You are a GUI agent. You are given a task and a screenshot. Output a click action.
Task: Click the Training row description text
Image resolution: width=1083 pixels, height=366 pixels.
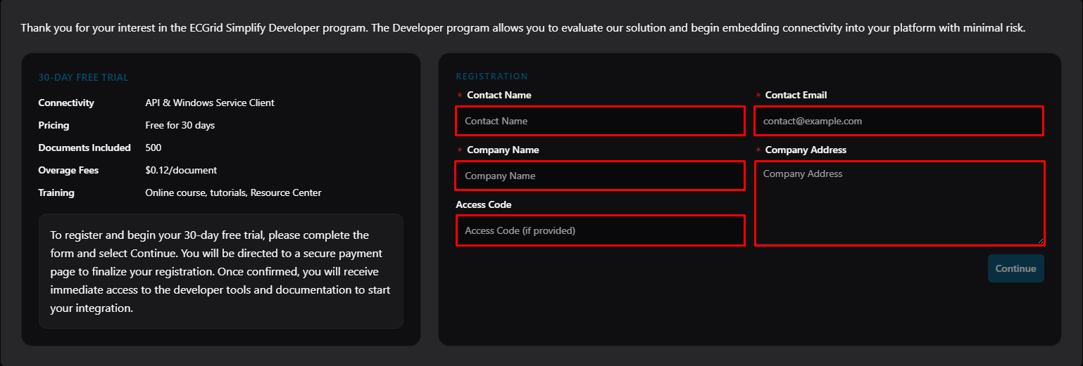[233, 192]
